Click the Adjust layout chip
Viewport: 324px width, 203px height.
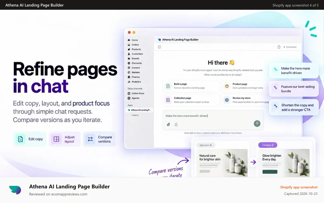point(65,139)
